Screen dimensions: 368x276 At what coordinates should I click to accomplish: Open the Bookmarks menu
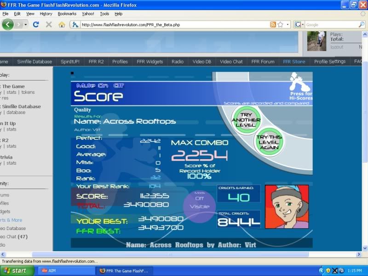click(x=66, y=14)
